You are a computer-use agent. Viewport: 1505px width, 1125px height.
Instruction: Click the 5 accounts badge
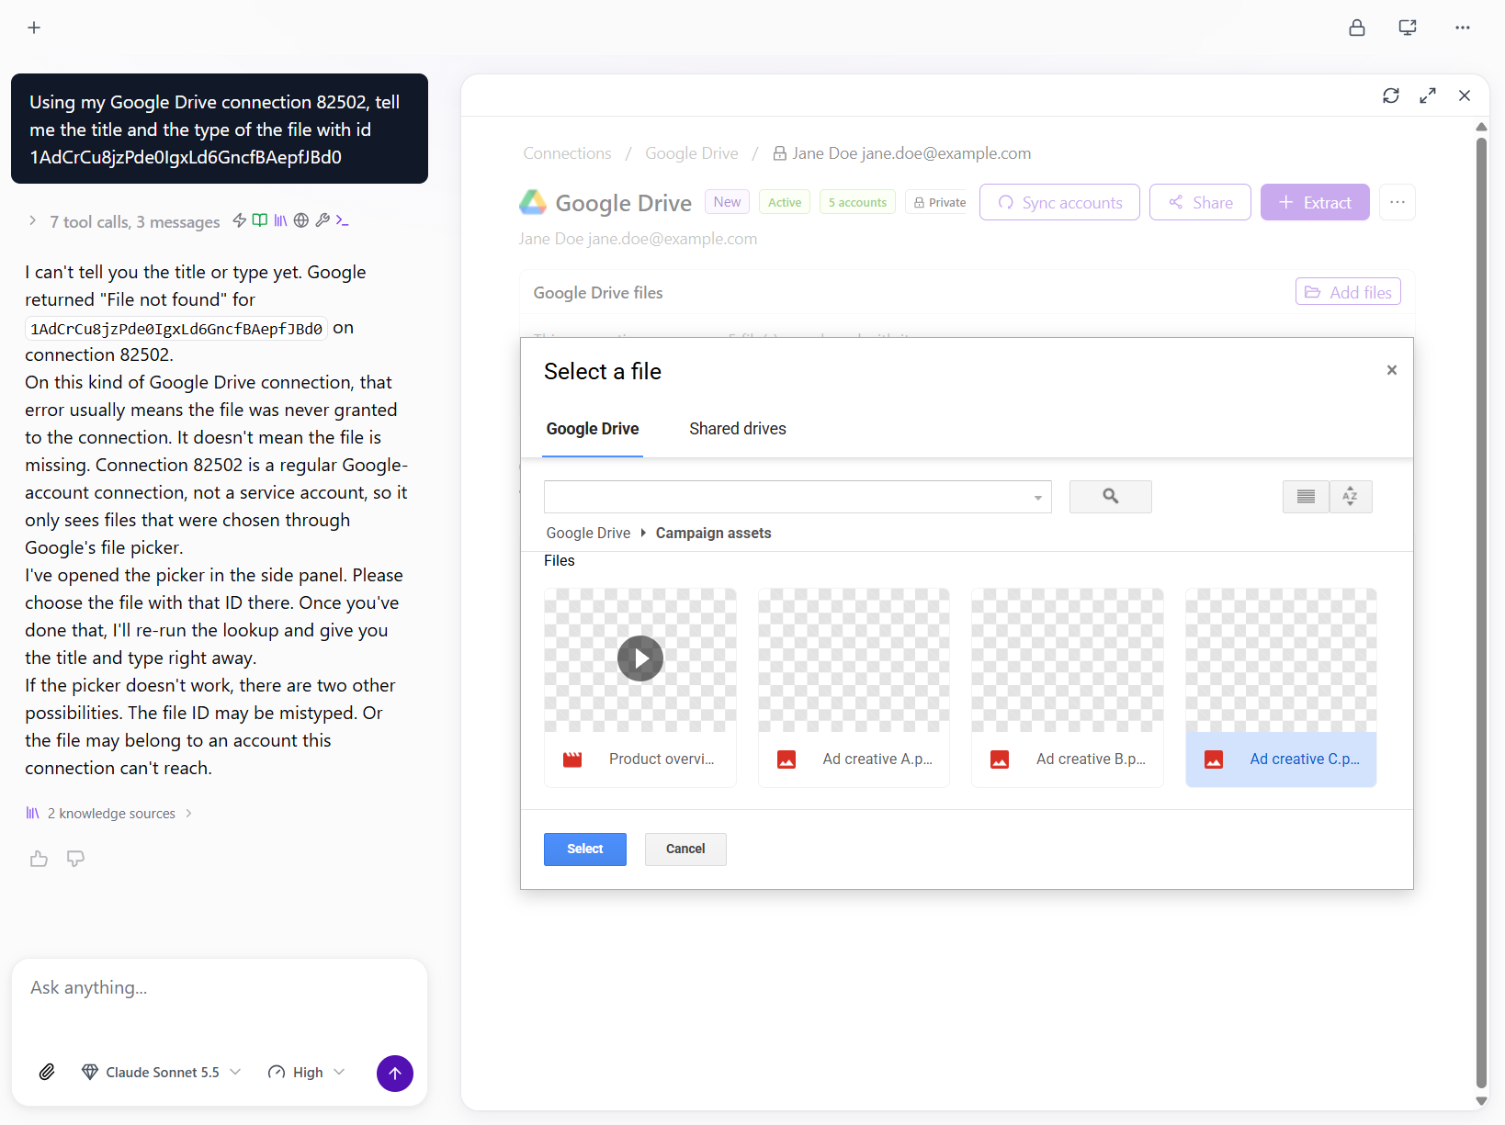857,202
